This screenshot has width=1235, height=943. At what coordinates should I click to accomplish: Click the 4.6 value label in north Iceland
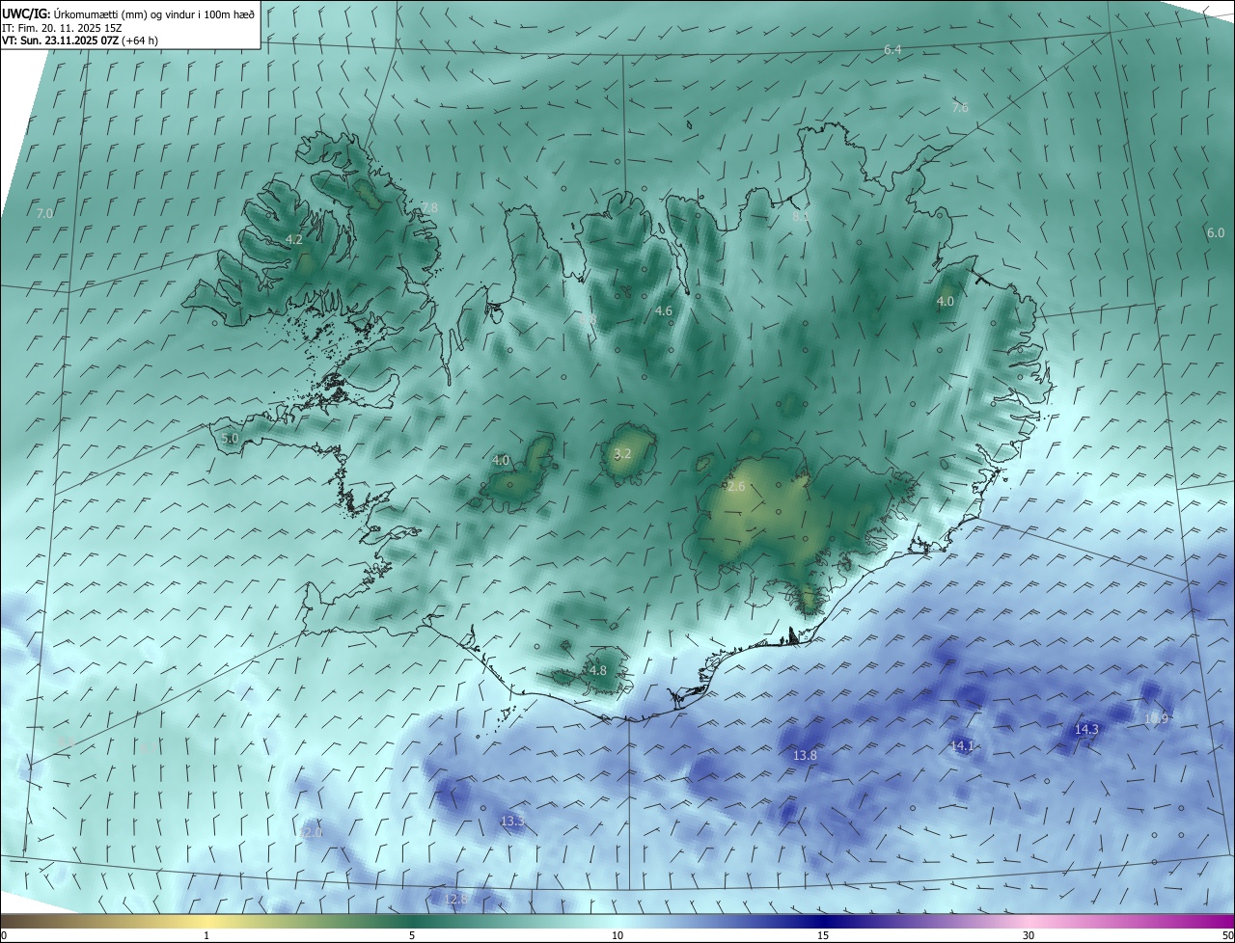tap(664, 310)
